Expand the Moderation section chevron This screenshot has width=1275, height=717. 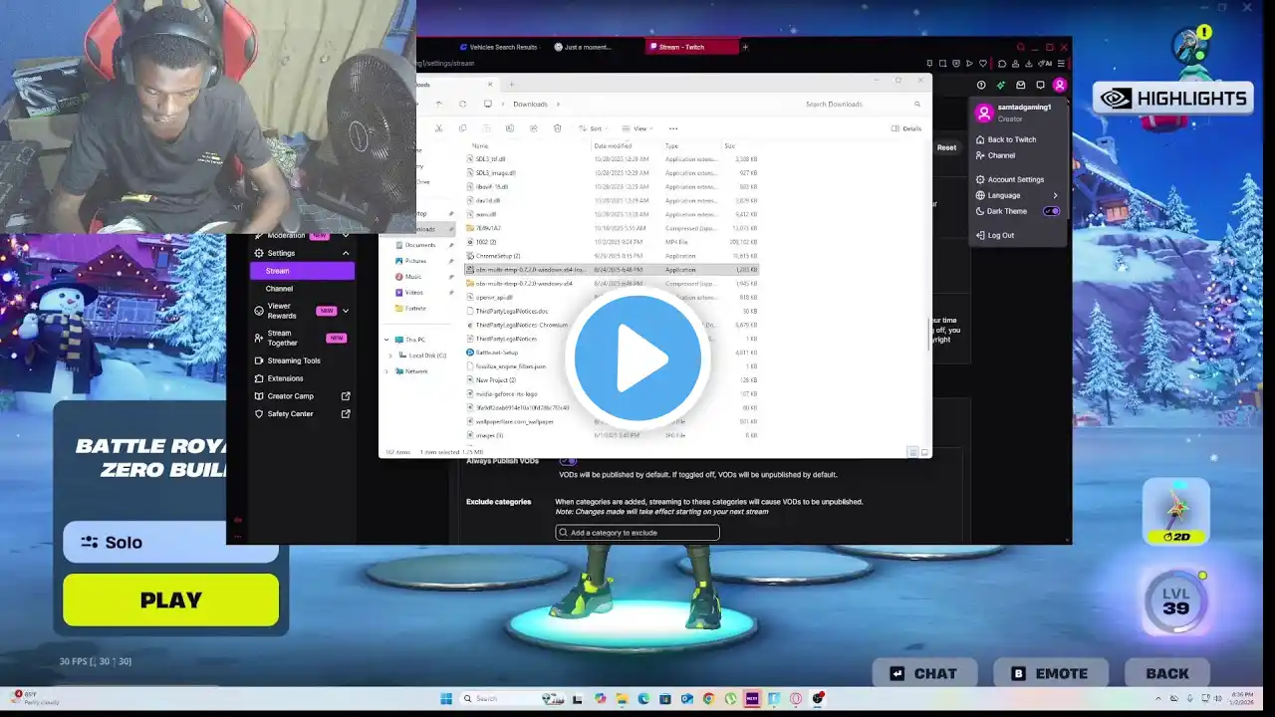[x=346, y=235]
